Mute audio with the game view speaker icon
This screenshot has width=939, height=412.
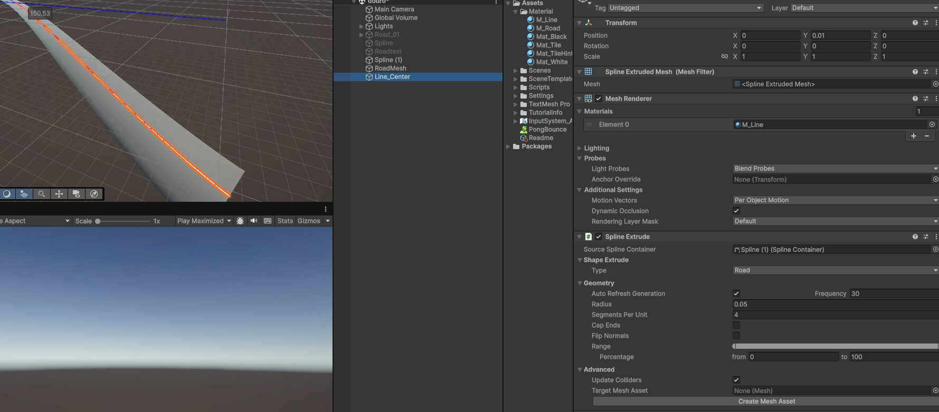pyautogui.click(x=254, y=221)
